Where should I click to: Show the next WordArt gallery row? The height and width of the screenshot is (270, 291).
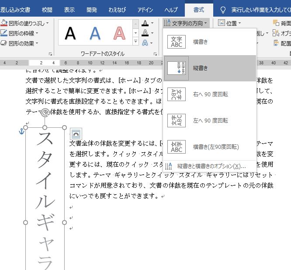click(x=135, y=33)
